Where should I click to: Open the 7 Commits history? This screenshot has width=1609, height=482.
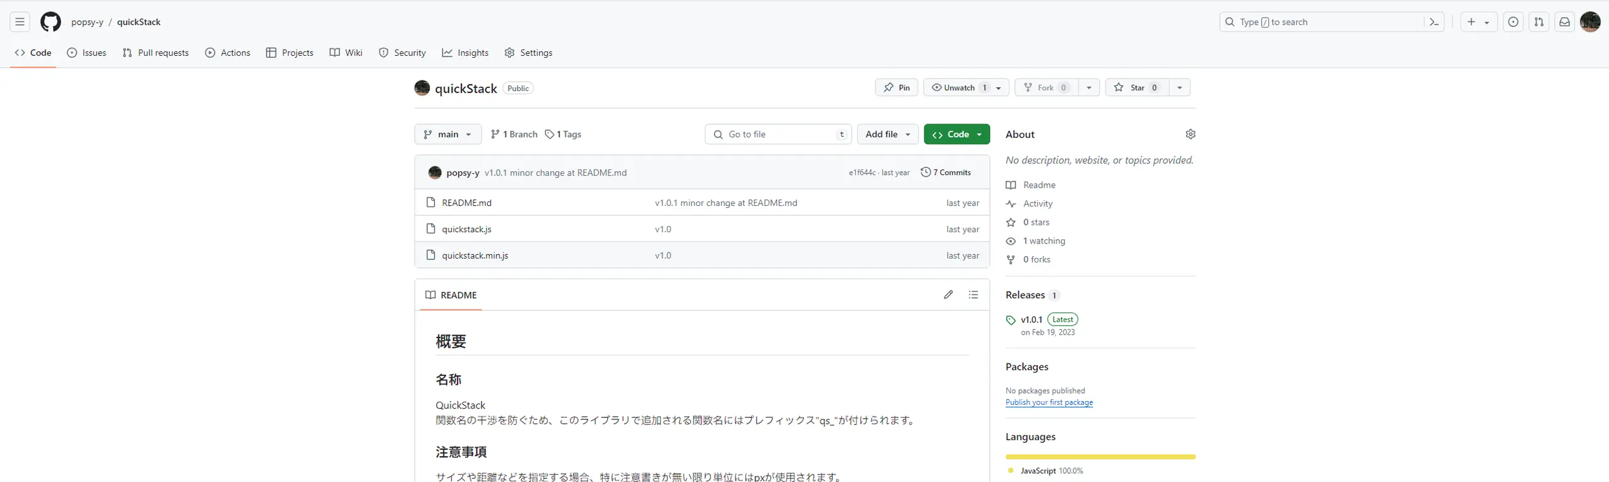(946, 173)
